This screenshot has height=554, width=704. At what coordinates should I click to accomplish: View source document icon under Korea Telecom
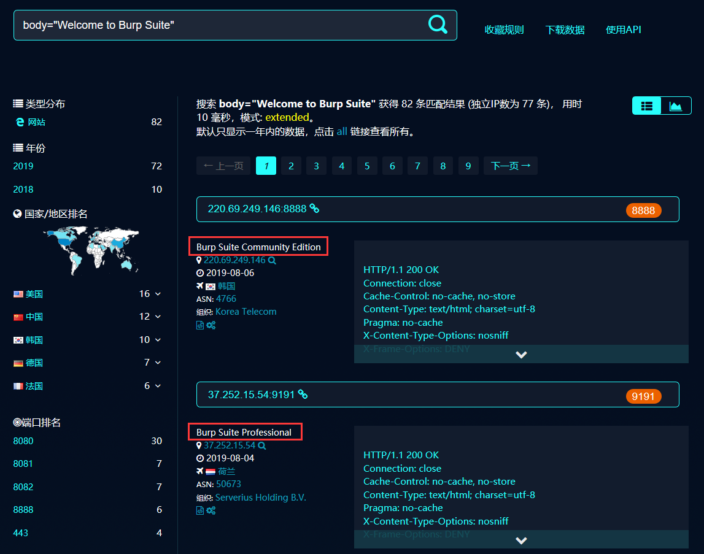click(x=200, y=326)
